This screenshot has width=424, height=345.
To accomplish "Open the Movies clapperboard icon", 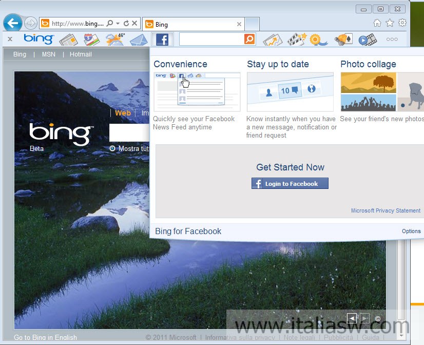I will tap(296, 40).
